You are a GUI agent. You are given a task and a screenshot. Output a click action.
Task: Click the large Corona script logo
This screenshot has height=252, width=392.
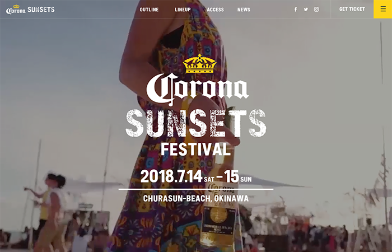[198, 89]
